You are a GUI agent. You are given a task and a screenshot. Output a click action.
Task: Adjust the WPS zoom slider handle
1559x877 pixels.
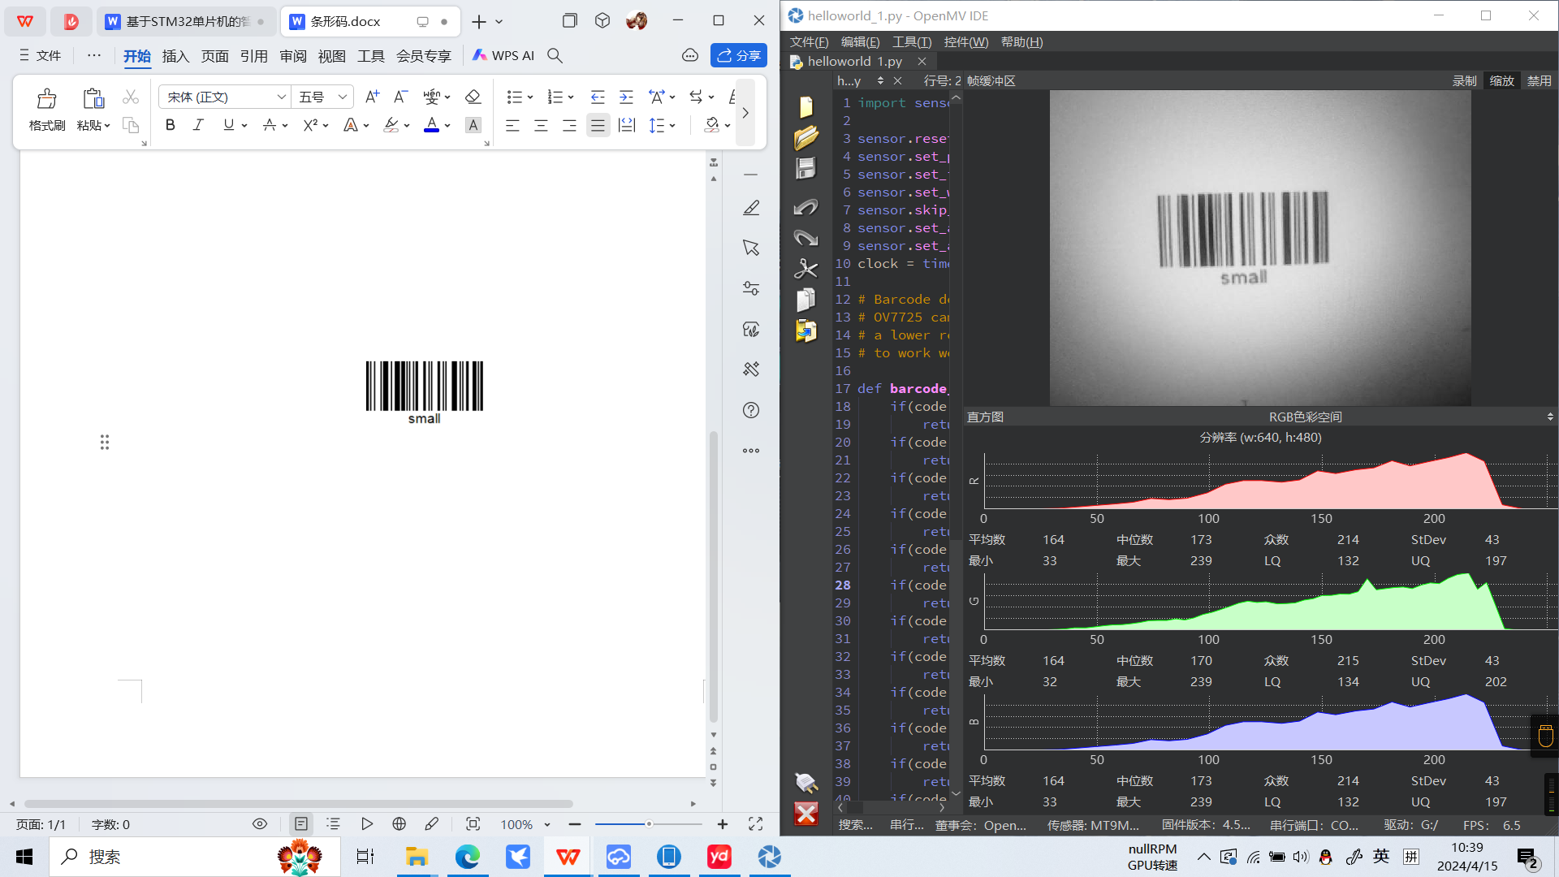(x=649, y=824)
